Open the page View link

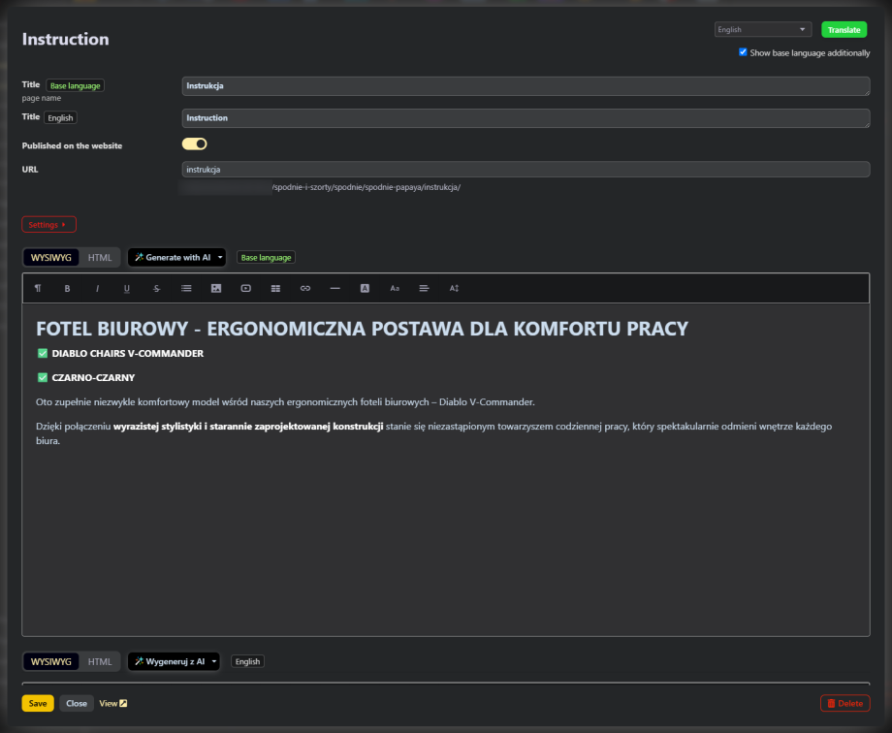[x=113, y=703]
